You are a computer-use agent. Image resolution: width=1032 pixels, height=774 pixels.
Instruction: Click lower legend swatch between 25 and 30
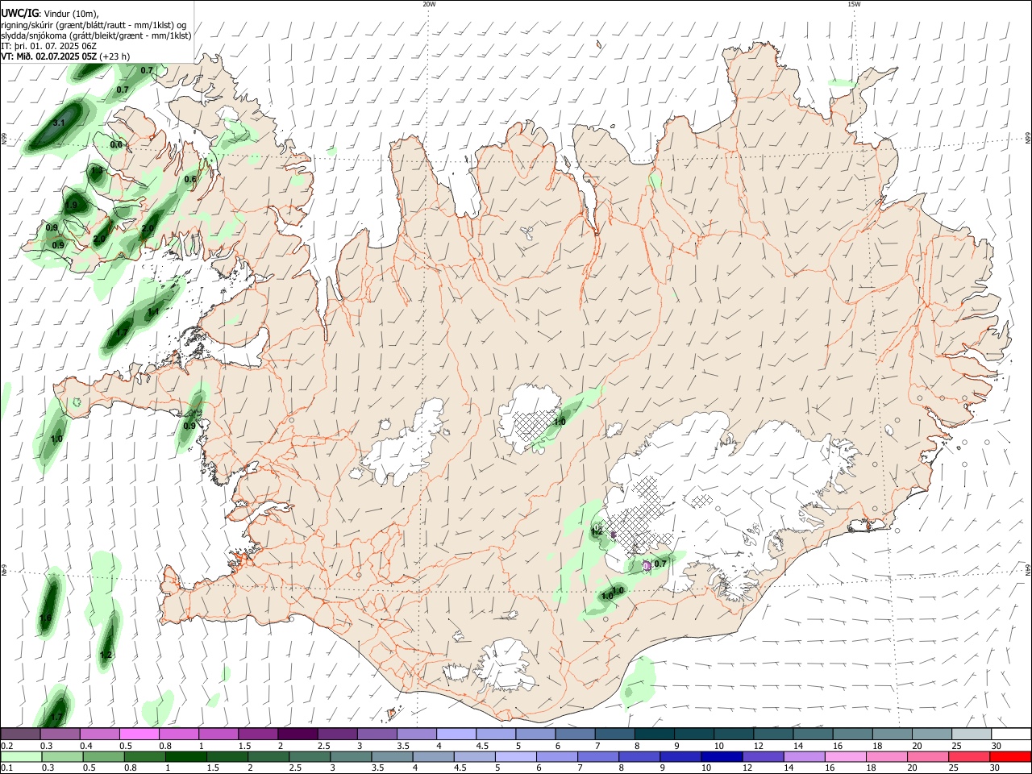[970, 756]
